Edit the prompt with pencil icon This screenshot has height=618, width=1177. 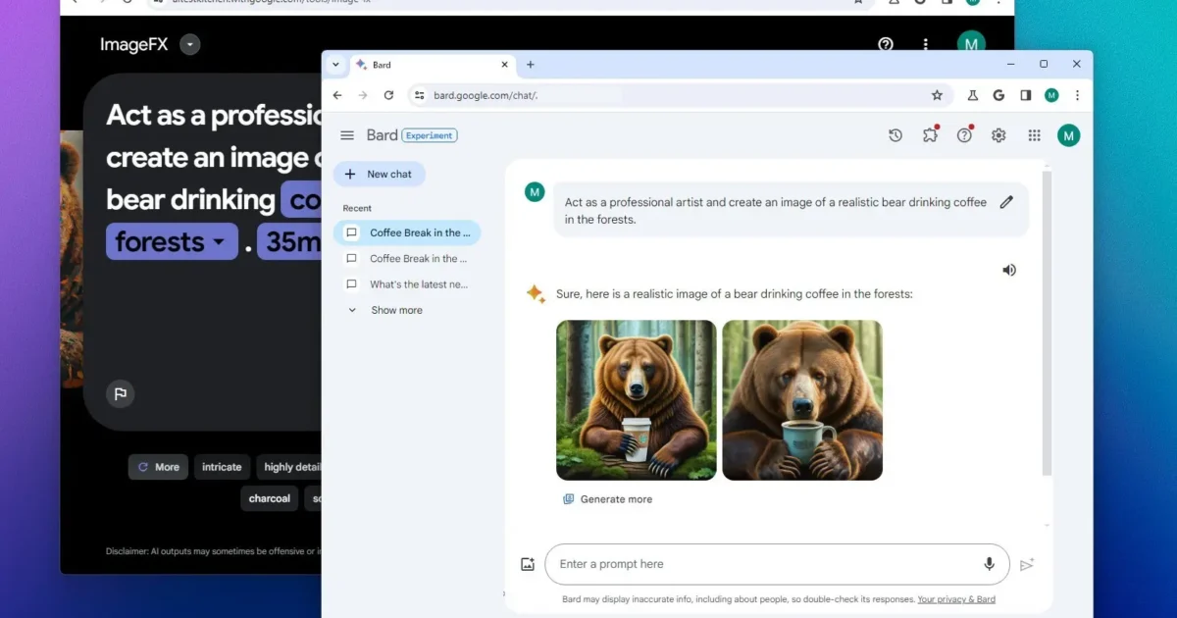(1006, 202)
